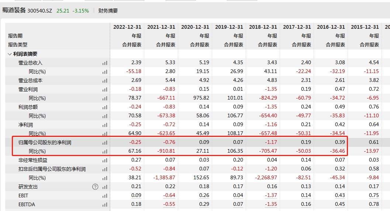
Task: Open chart icon for 研发支出 row
Action: pyautogui.click(x=105, y=187)
